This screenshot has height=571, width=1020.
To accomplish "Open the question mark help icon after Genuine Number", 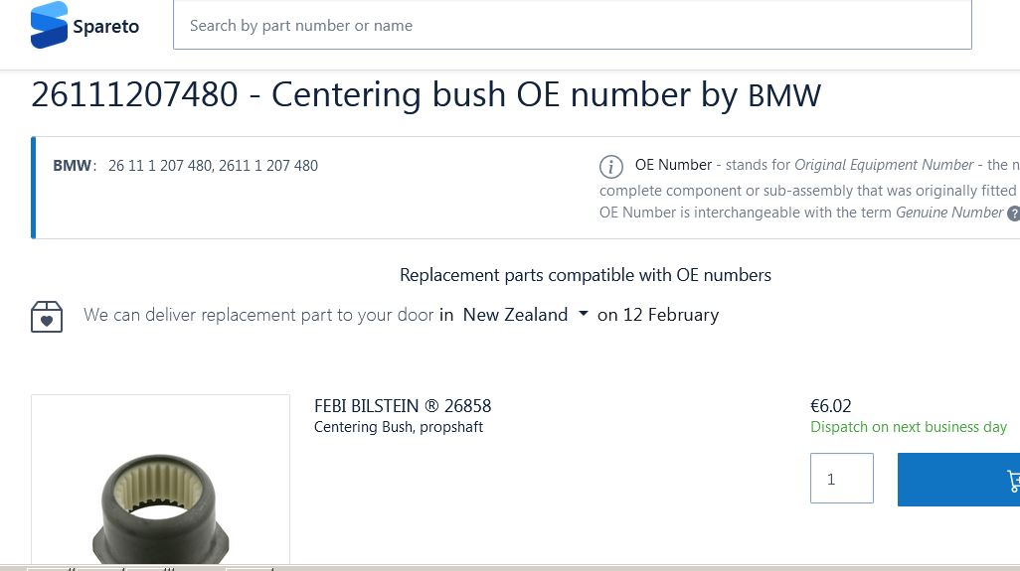I will (1013, 214).
